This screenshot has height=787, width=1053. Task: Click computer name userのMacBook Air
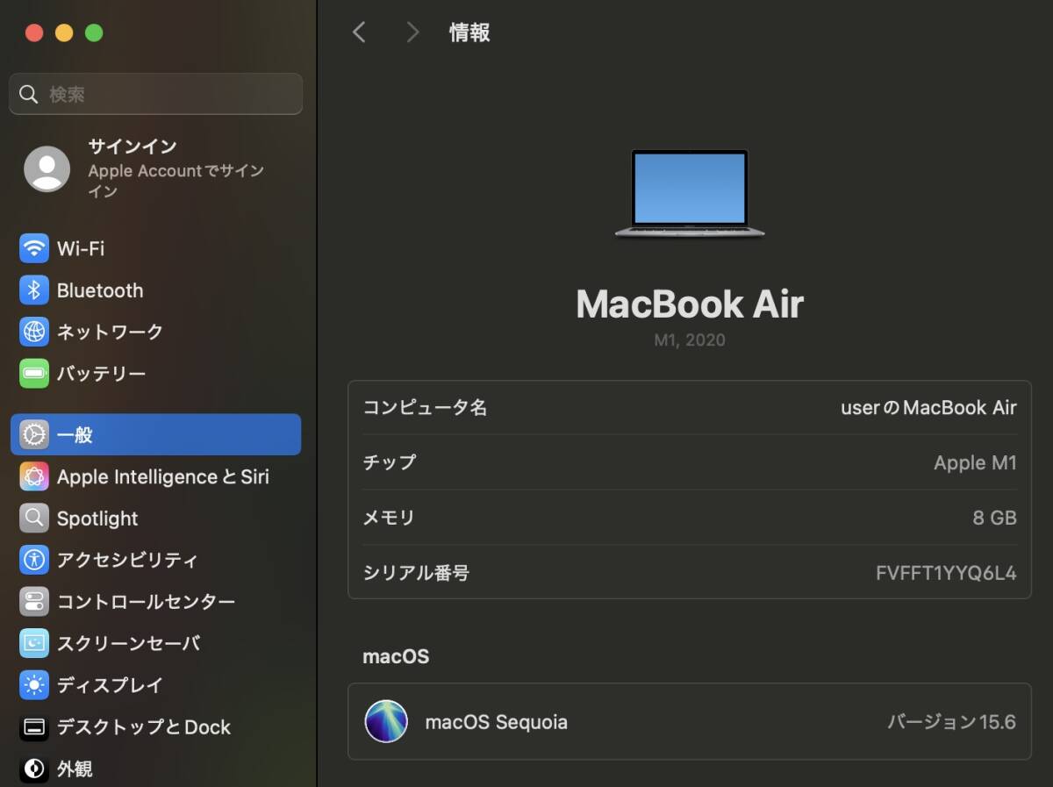pyautogui.click(x=928, y=408)
